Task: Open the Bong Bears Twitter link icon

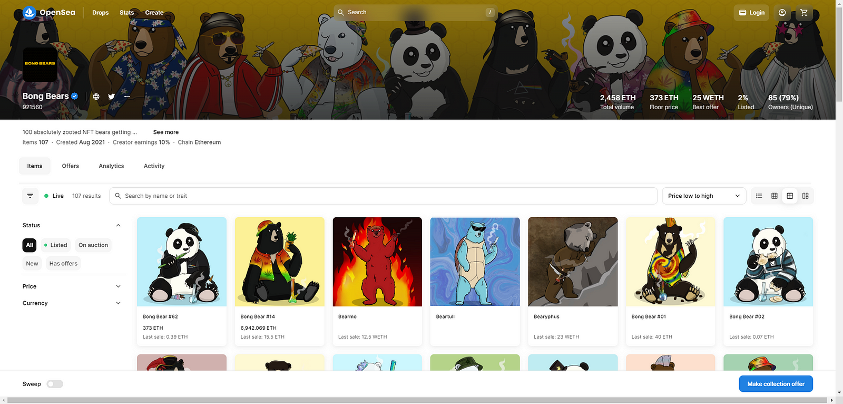Action: pos(111,97)
